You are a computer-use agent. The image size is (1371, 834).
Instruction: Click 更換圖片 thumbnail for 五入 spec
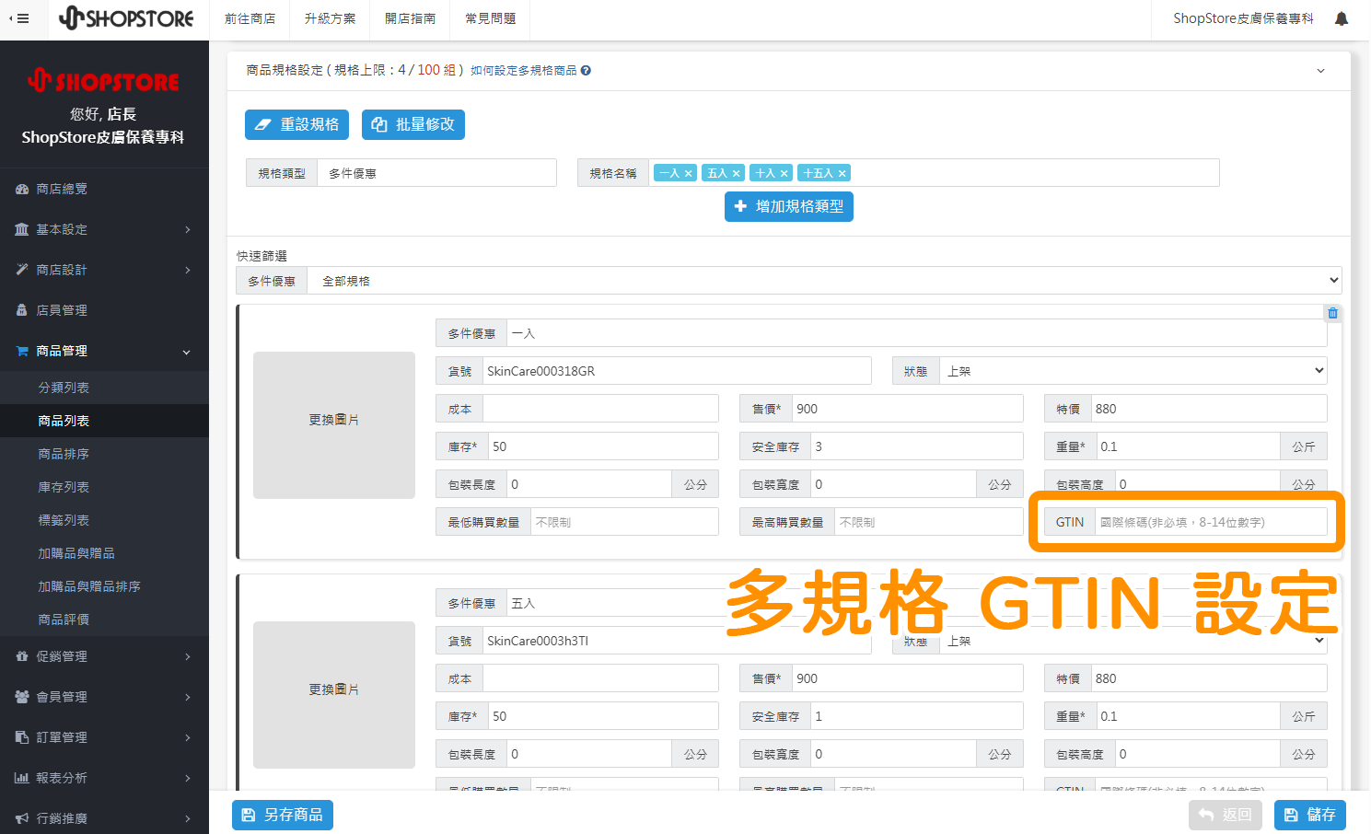coord(334,695)
